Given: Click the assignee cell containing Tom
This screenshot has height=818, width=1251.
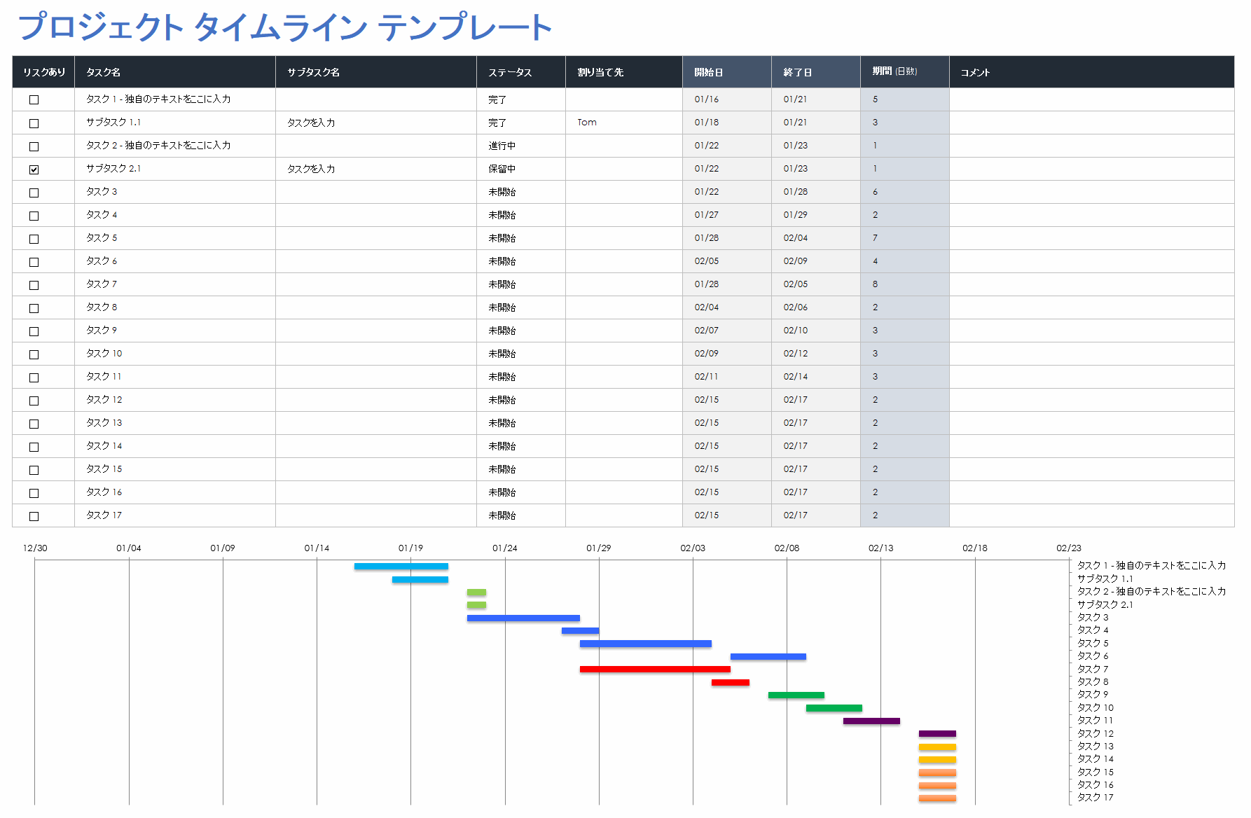Looking at the screenshot, I should tap(624, 123).
